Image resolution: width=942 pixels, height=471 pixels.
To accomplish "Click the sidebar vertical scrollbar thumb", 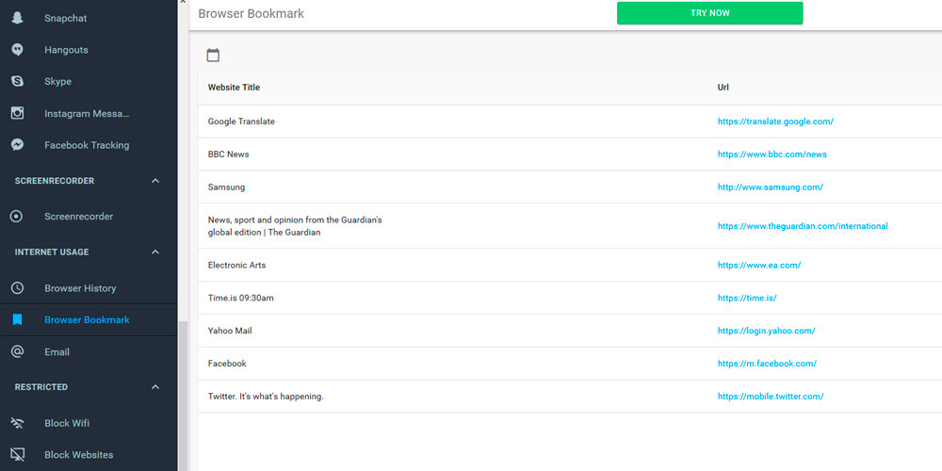I will (x=183, y=396).
